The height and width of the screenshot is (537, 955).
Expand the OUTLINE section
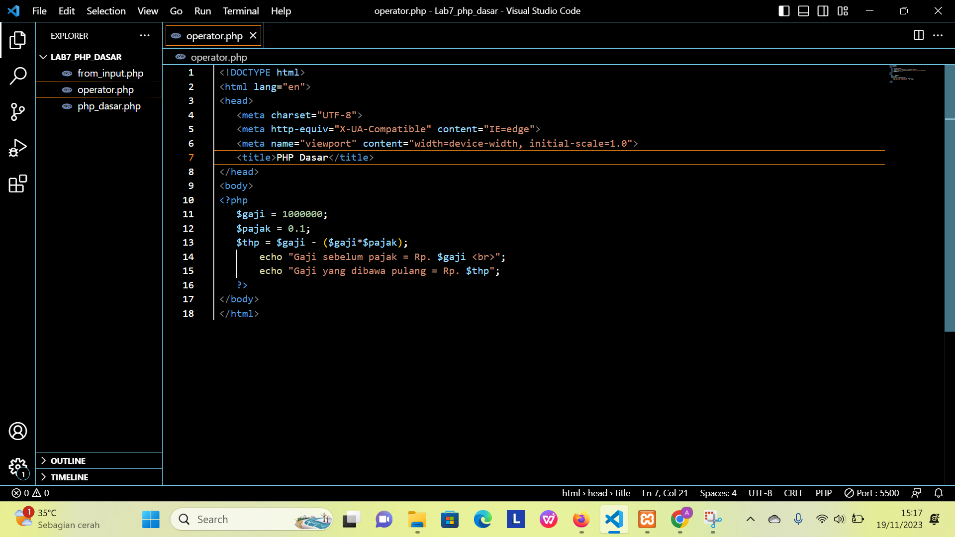pos(99,461)
